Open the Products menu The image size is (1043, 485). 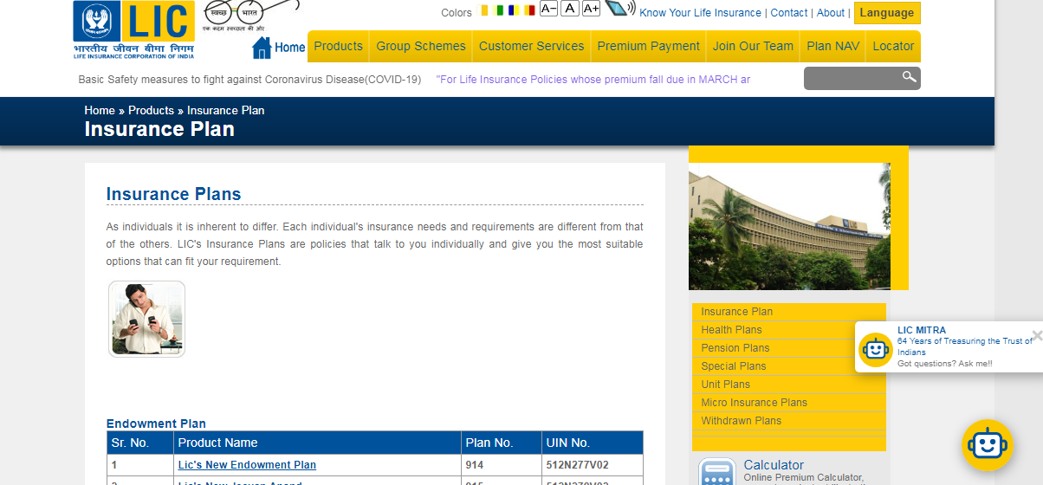[338, 47]
